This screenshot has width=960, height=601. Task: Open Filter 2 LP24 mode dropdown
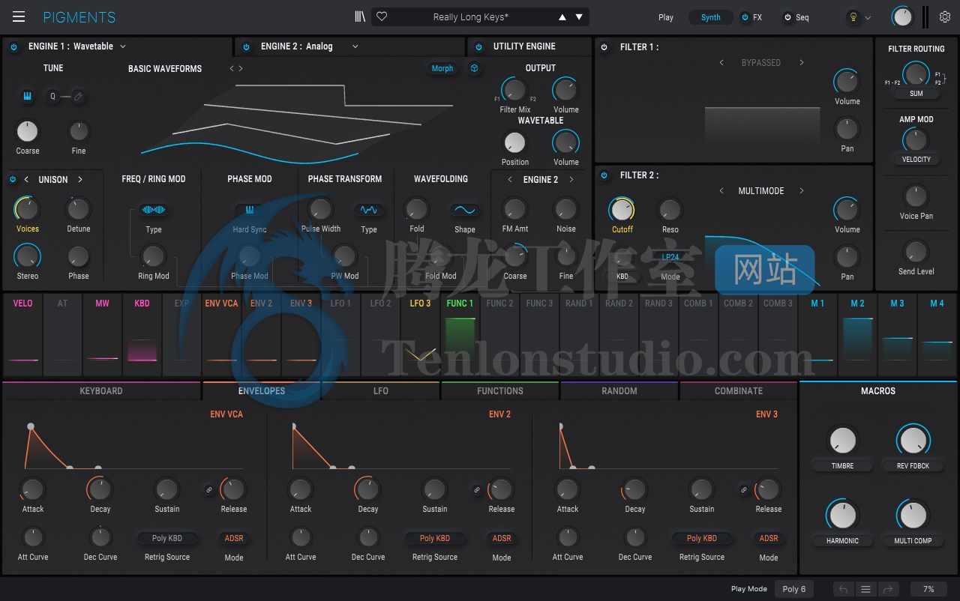[670, 257]
